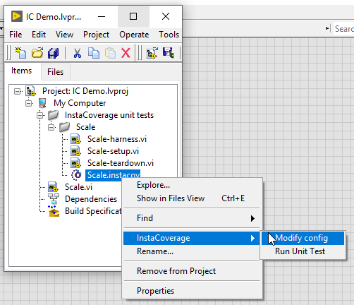Switch to the Files tab

tap(56, 72)
